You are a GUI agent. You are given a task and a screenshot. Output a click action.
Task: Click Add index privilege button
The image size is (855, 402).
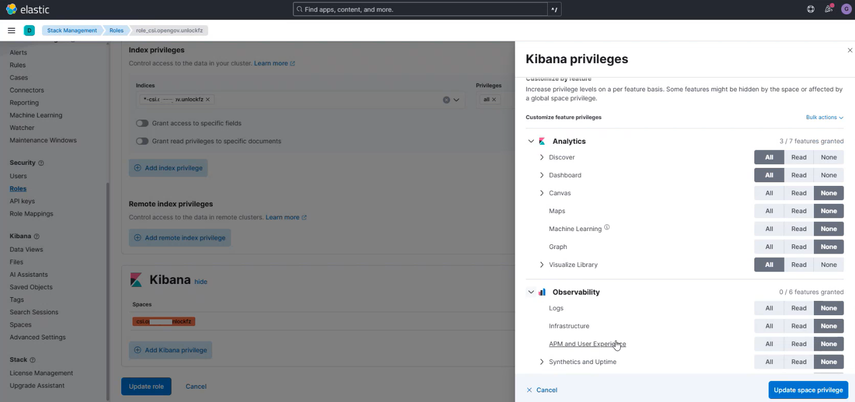(x=168, y=168)
